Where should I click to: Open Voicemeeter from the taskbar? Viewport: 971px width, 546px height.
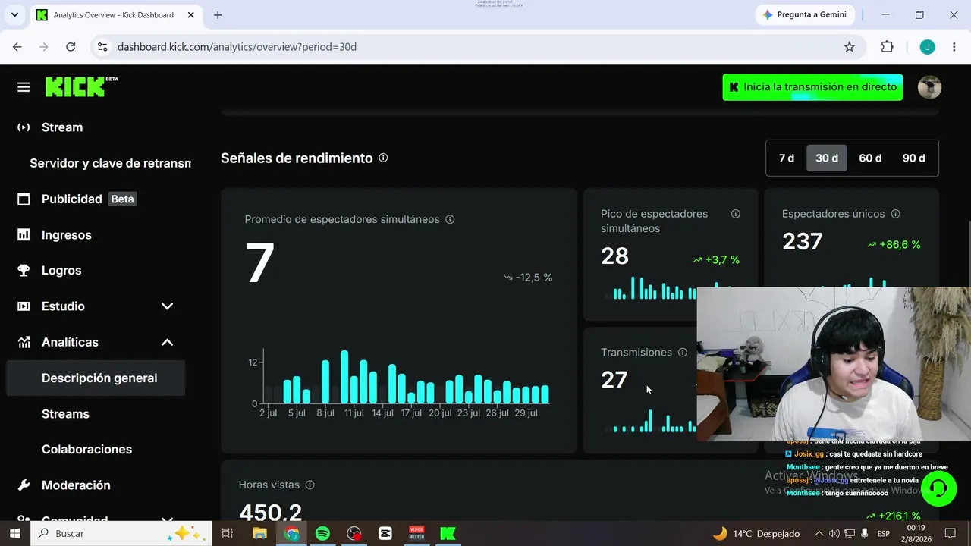click(416, 534)
